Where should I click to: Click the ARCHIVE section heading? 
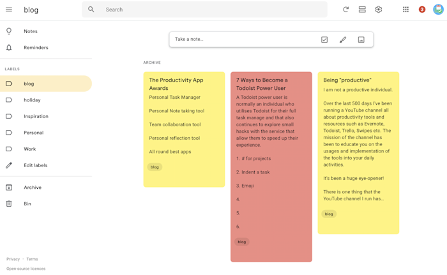pos(152,63)
